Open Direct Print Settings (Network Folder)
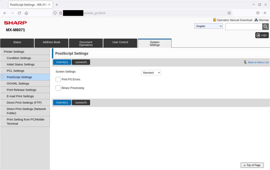The height and width of the screenshot is (170, 270). (25, 111)
